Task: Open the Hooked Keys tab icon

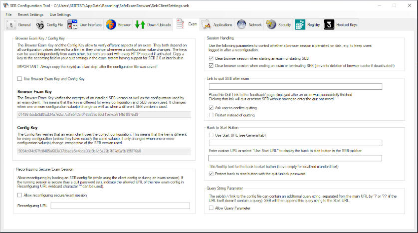Action: [x=329, y=24]
